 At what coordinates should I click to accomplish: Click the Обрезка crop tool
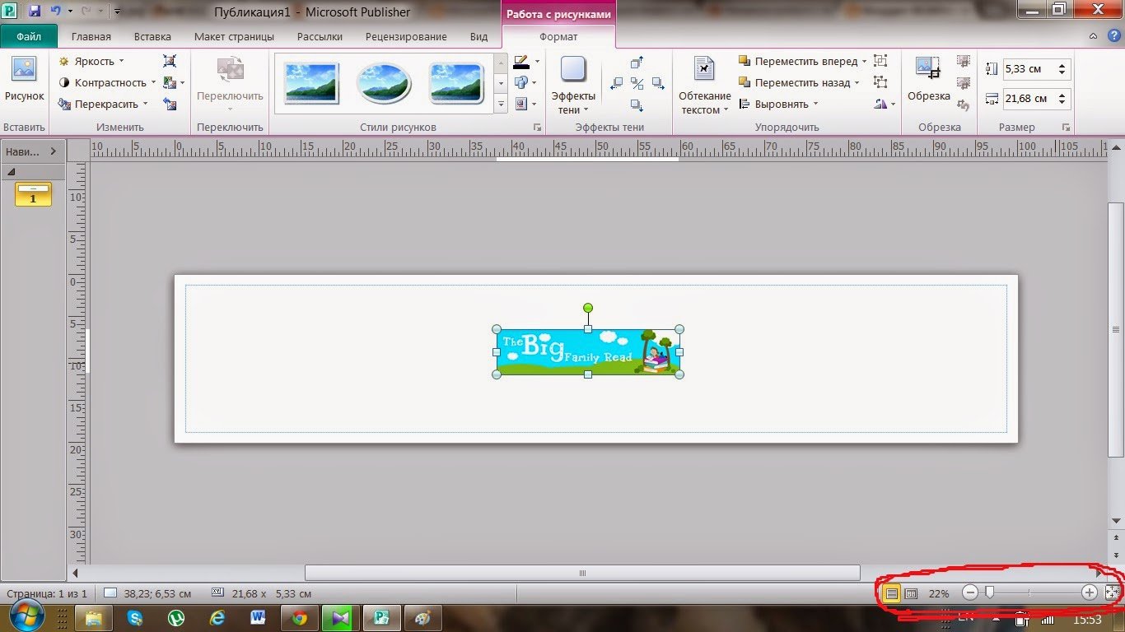point(928,81)
